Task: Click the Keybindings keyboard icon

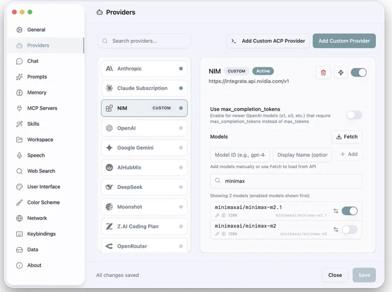Action: (x=19, y=234)
